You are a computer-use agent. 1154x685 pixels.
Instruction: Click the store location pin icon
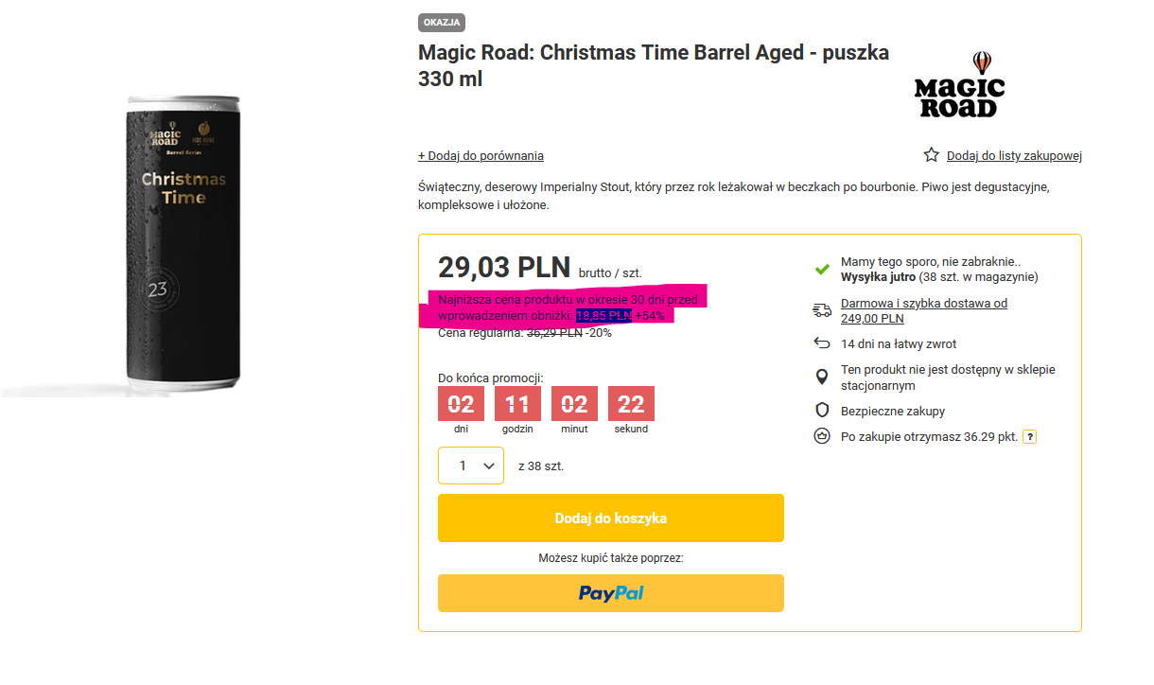click(x=822, y=377)
